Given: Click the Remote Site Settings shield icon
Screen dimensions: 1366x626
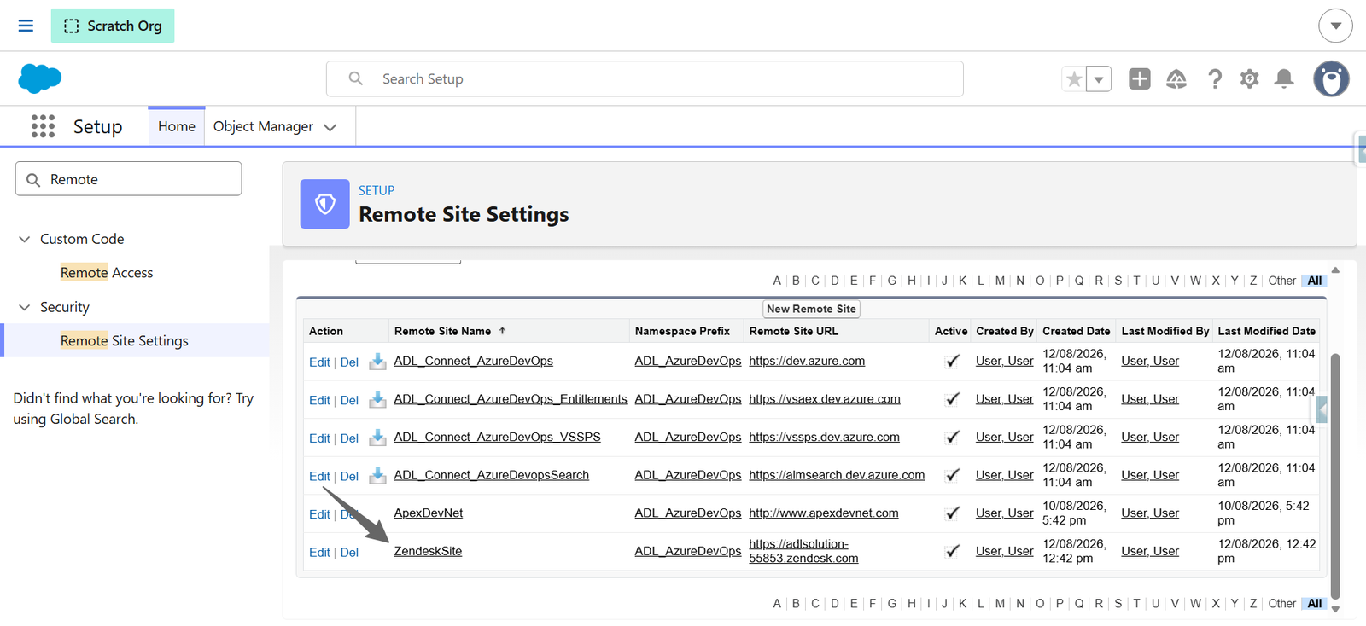Looking at the screenshot, I should [324, 204].
